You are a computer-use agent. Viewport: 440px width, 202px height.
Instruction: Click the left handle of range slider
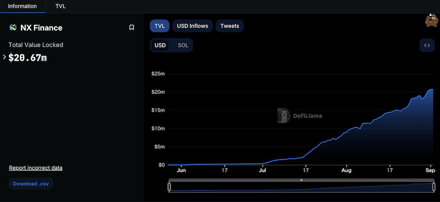pyautogui.click(x=169, y=187)
